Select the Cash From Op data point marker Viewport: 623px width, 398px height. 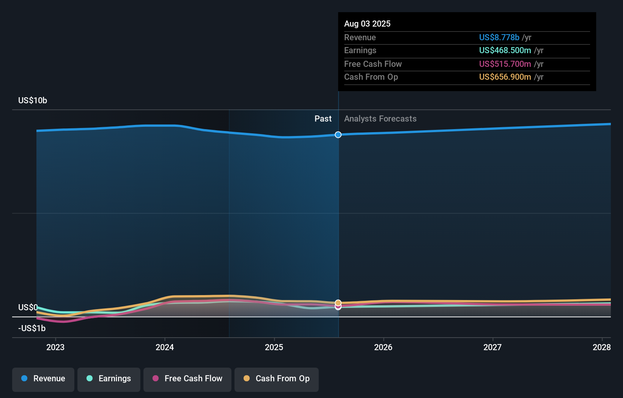click(338, 303)
